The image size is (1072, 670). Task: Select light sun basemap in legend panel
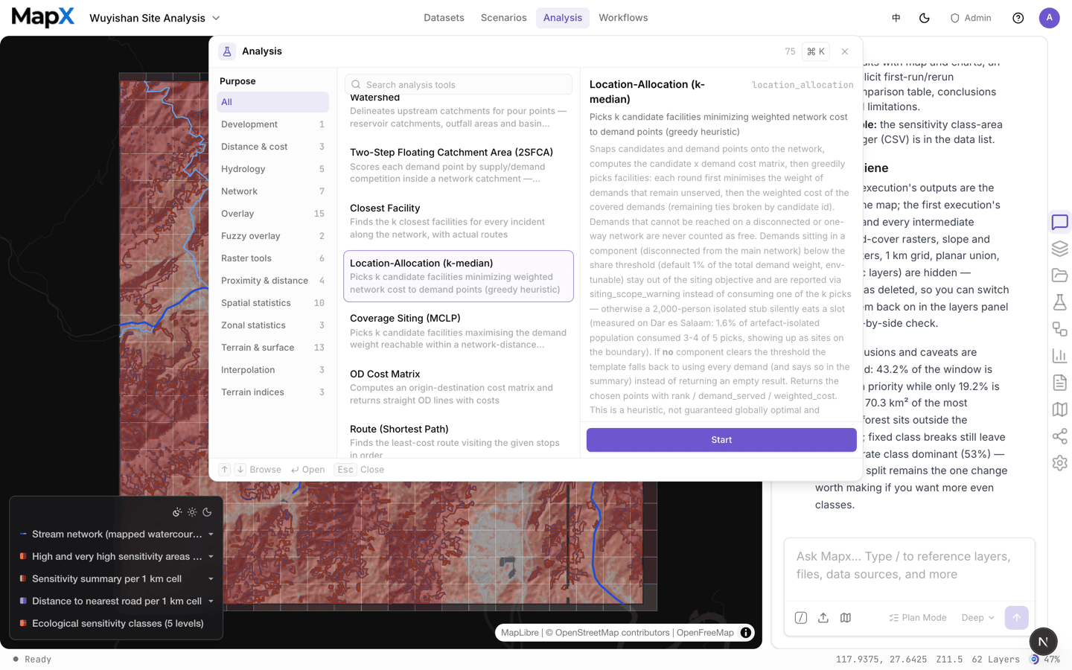192,512
